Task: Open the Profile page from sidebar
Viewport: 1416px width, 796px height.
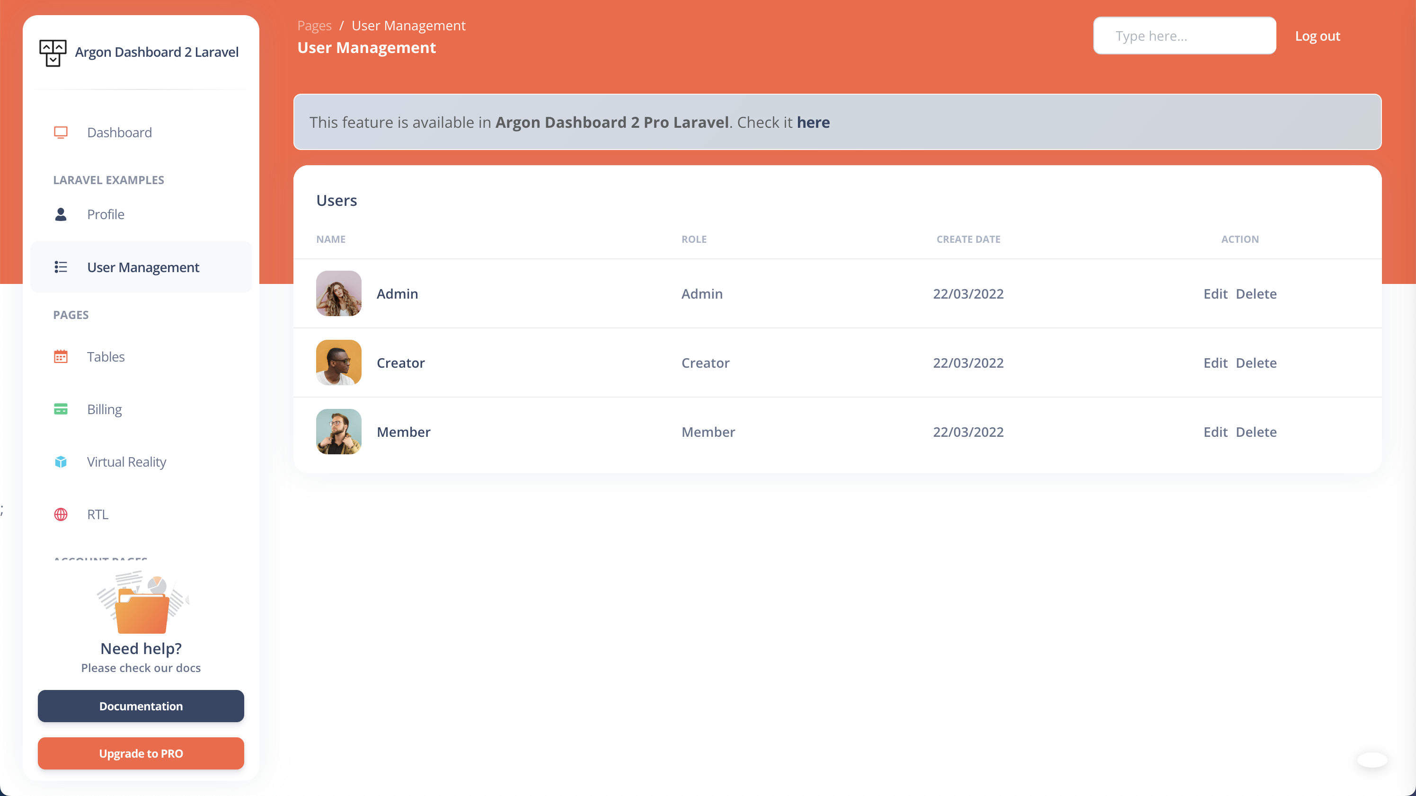Action: 106,214
